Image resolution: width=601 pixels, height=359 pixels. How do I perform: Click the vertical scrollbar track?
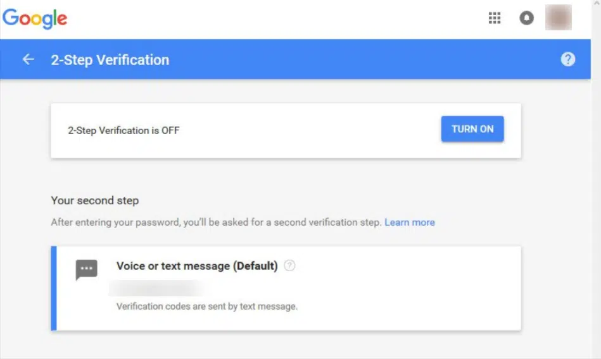(597, 183)
